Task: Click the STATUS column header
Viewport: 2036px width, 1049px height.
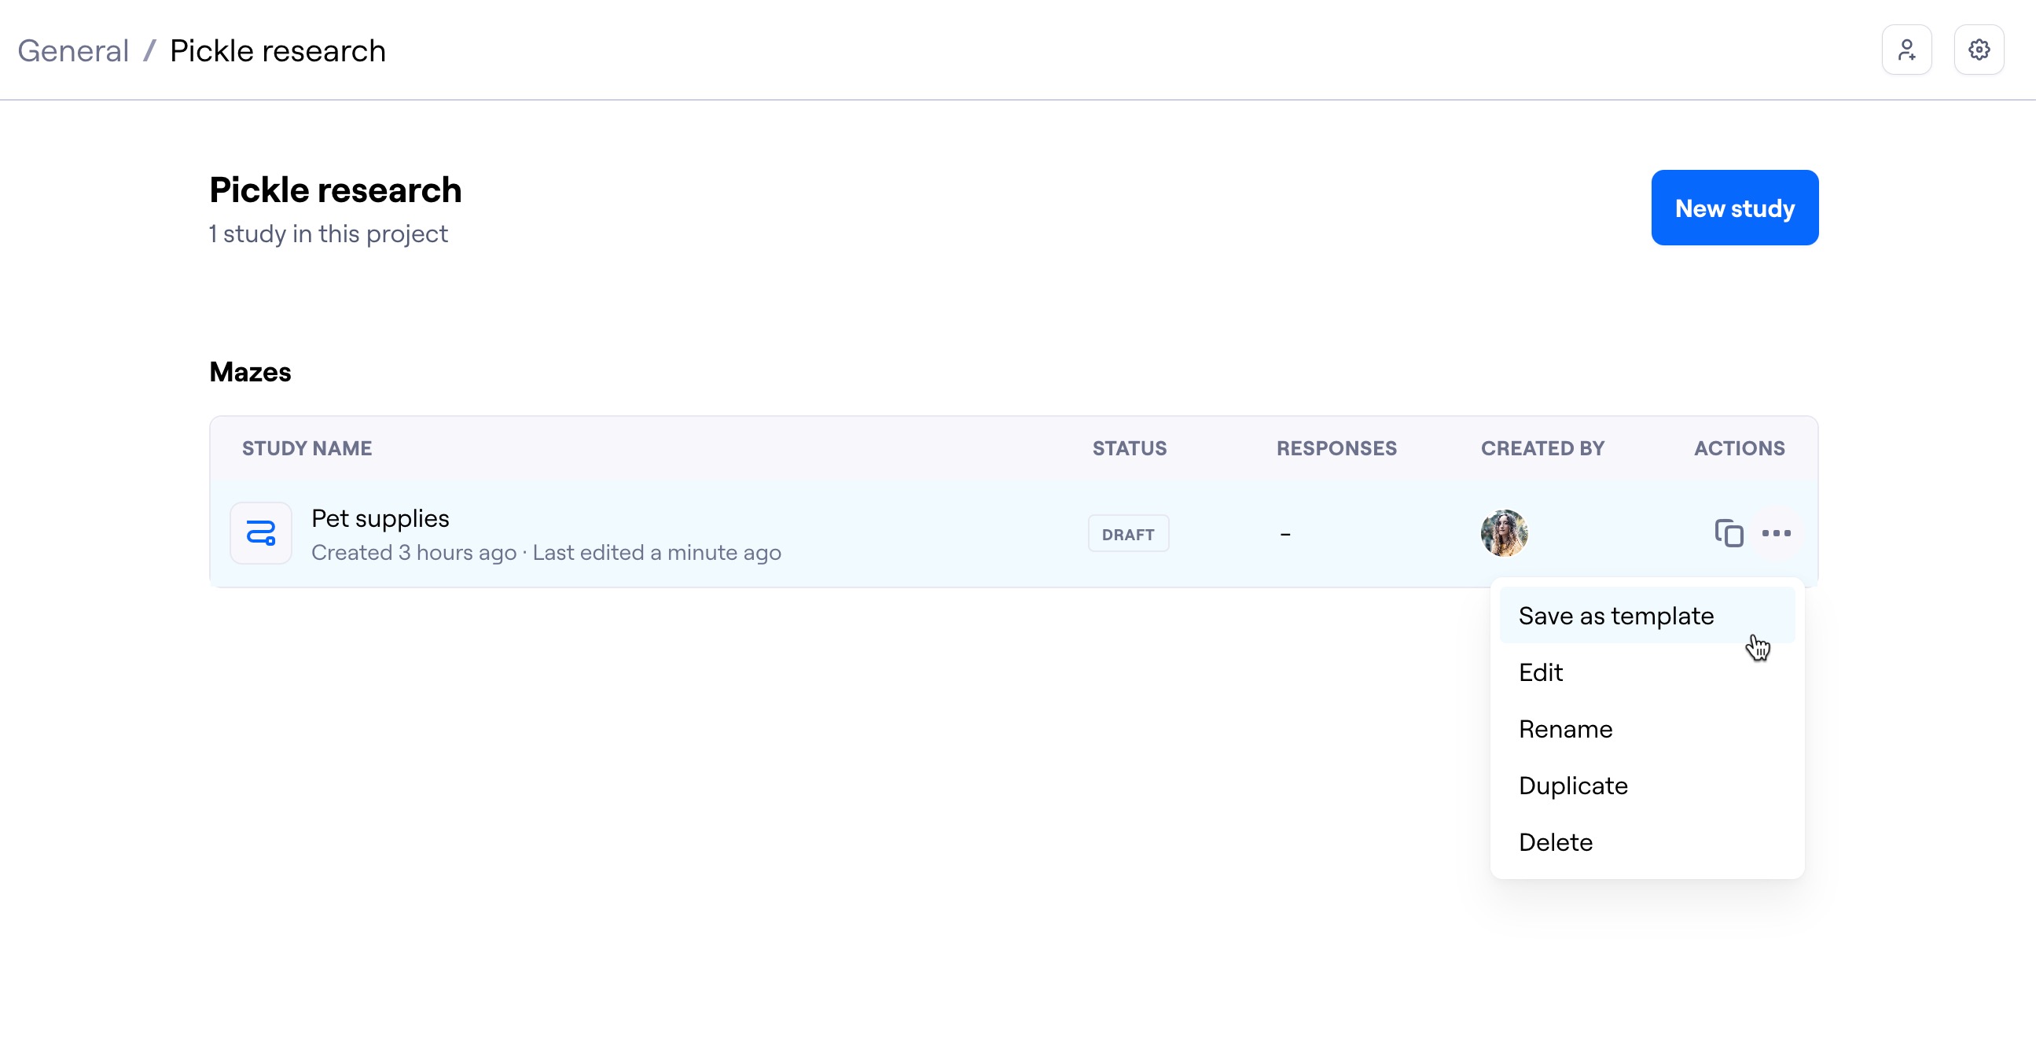Action: coord(1129,448)
